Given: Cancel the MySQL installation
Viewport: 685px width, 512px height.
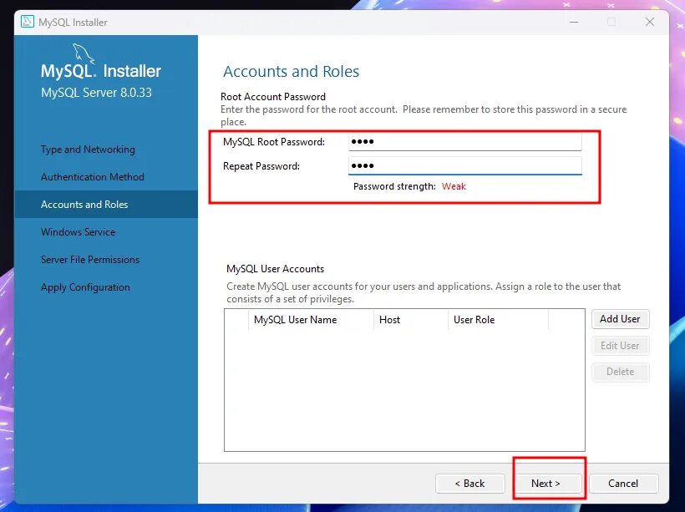Looking at the screenshot, I should coord(623,483).
